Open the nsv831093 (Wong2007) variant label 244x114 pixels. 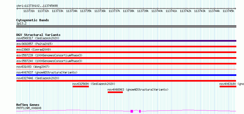click(33, 67)
